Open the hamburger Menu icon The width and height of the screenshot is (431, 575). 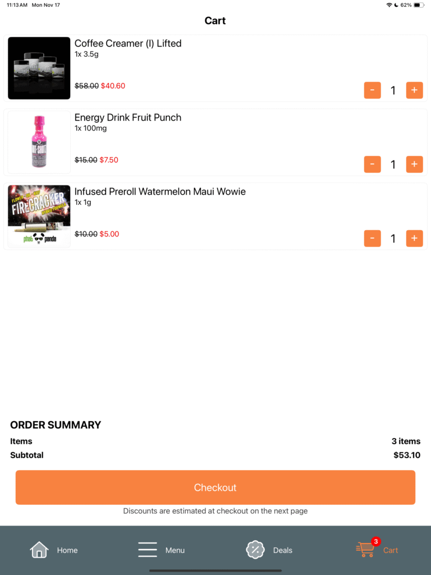(x=148, y=550)
